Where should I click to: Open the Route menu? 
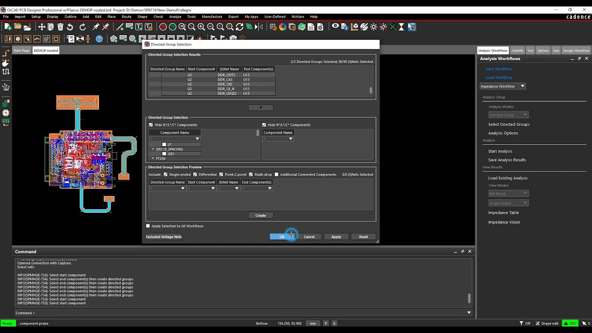(x=126, y=17)
